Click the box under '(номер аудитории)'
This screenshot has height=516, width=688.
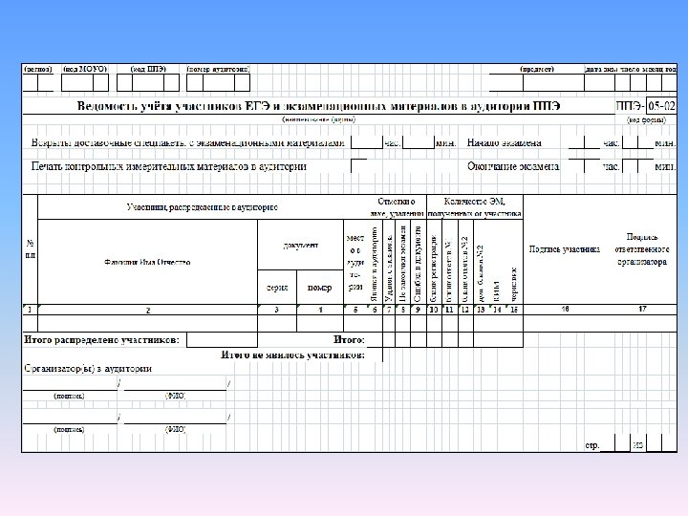point(218,82)
